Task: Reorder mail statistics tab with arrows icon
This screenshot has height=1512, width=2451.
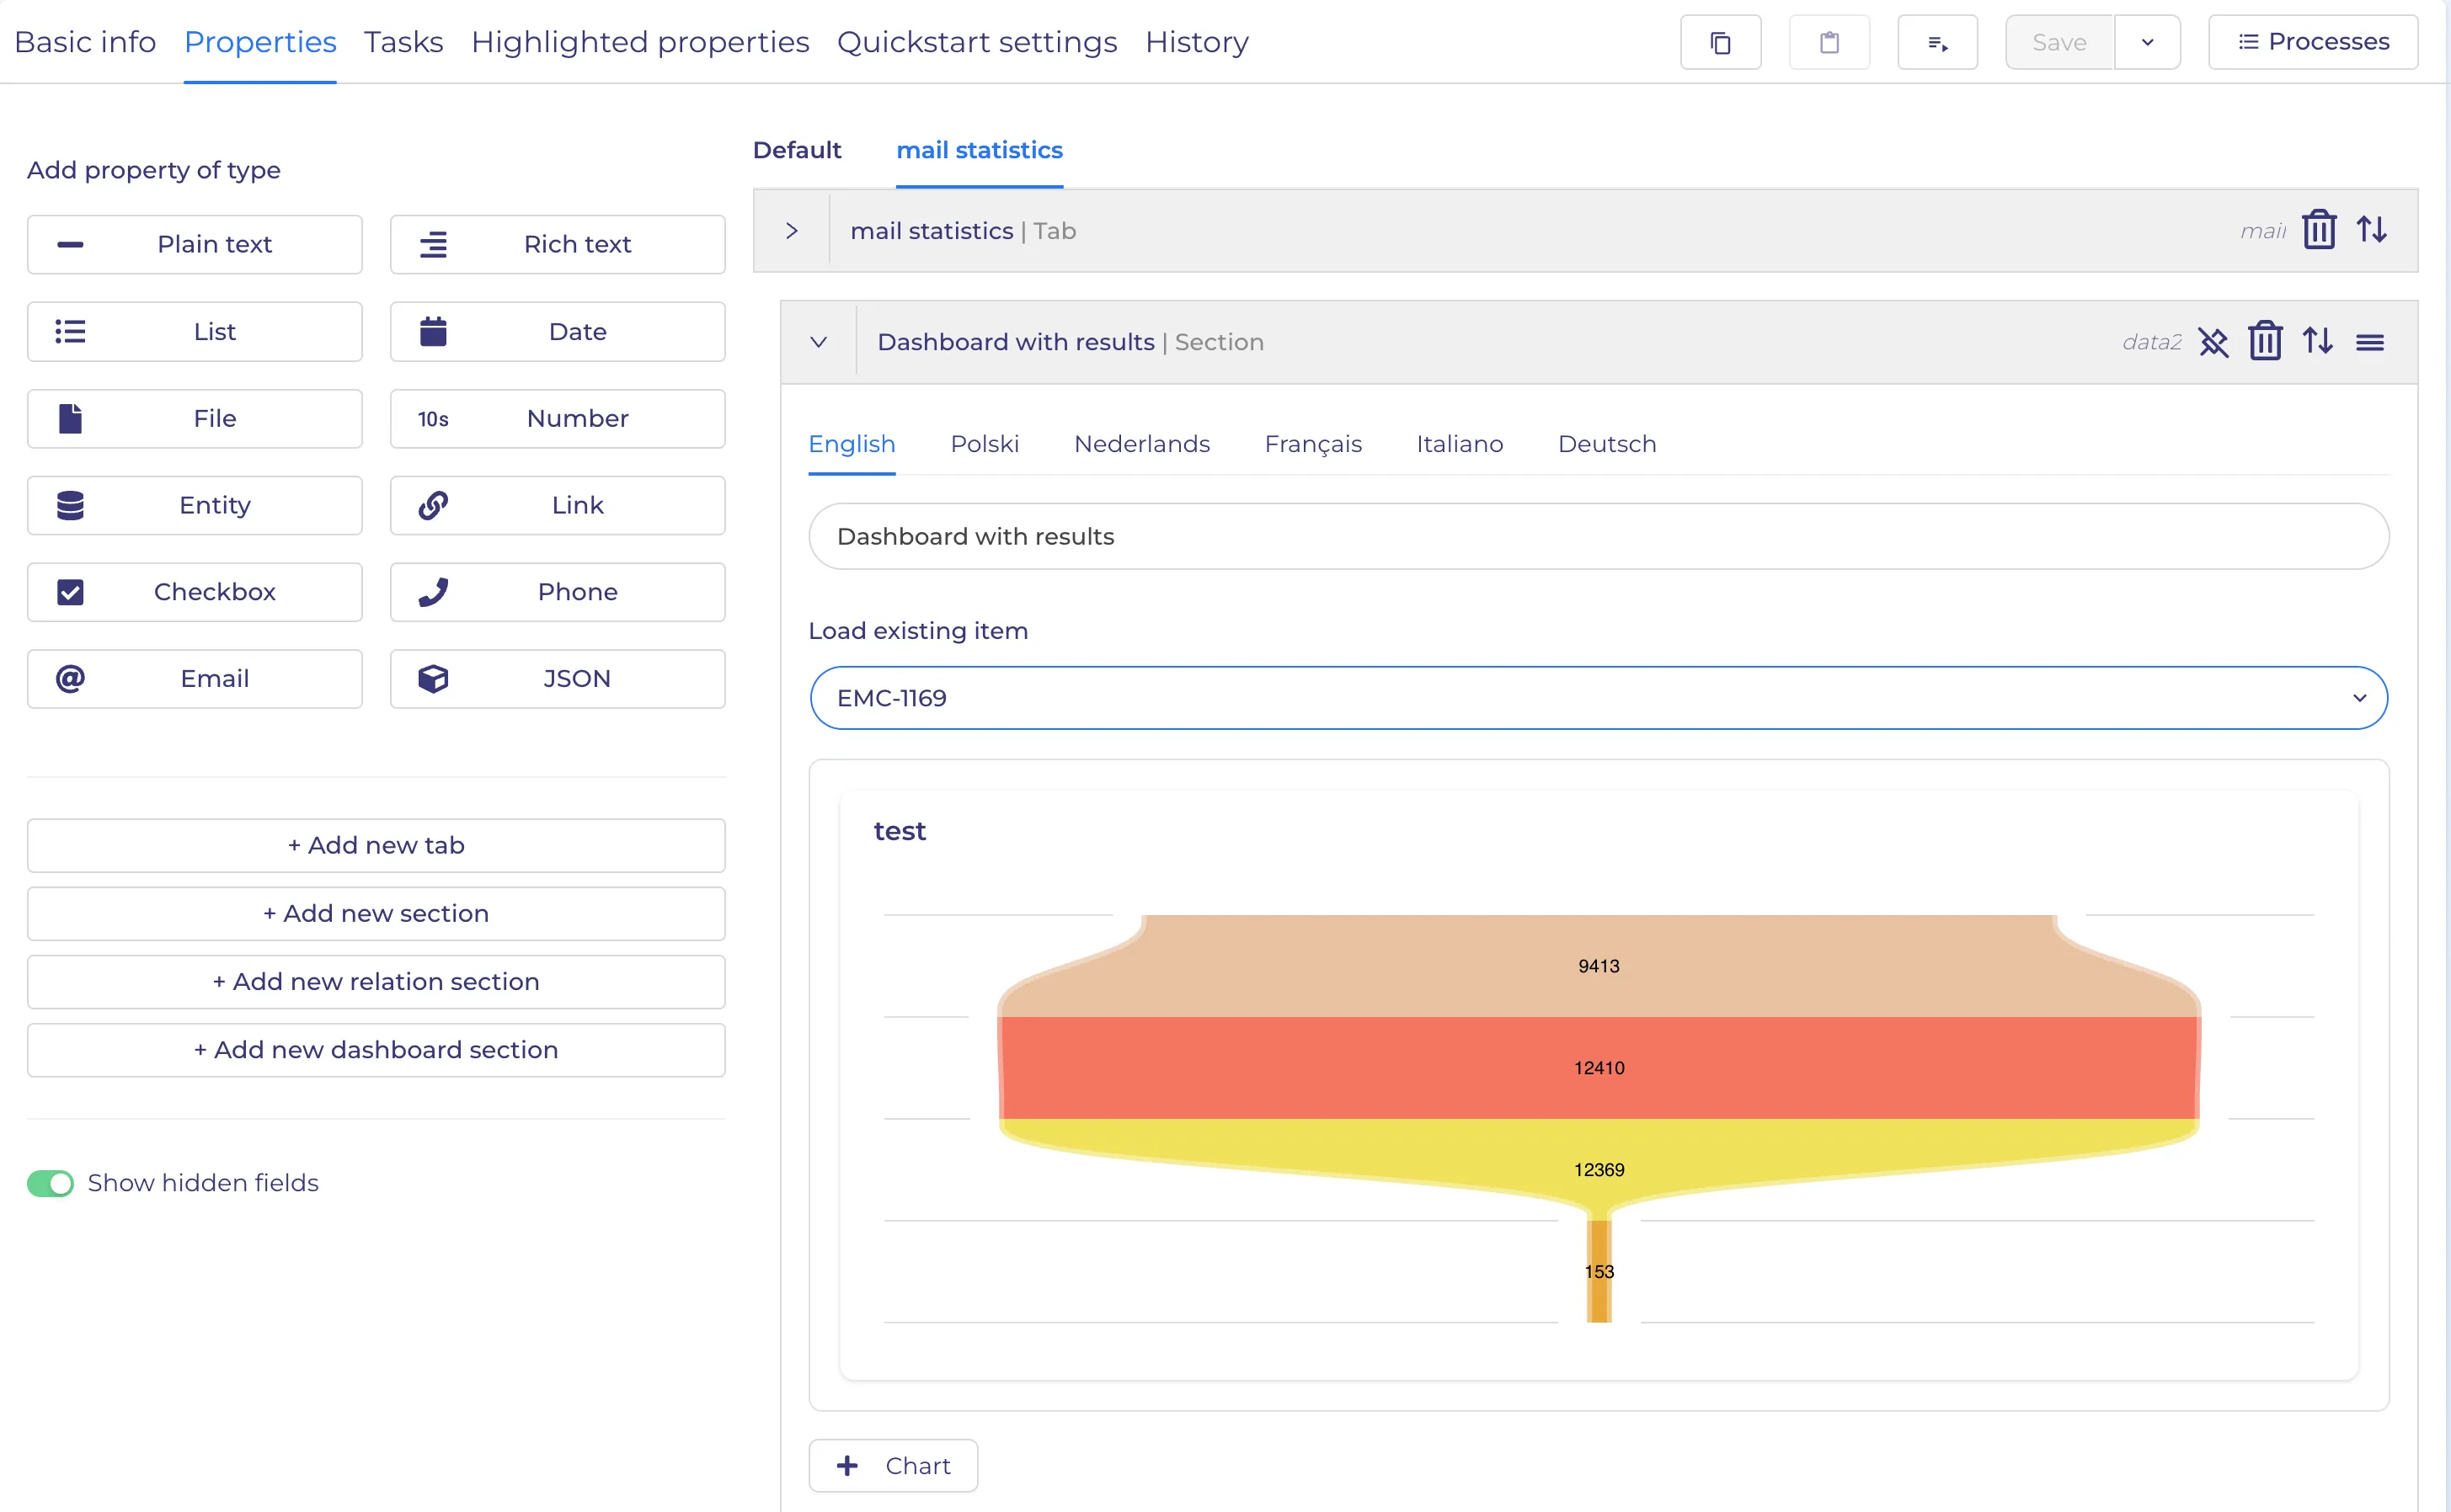Action: 2372,230
